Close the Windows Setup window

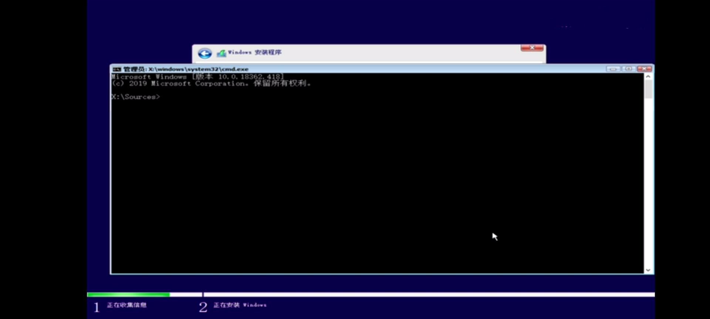532,48
